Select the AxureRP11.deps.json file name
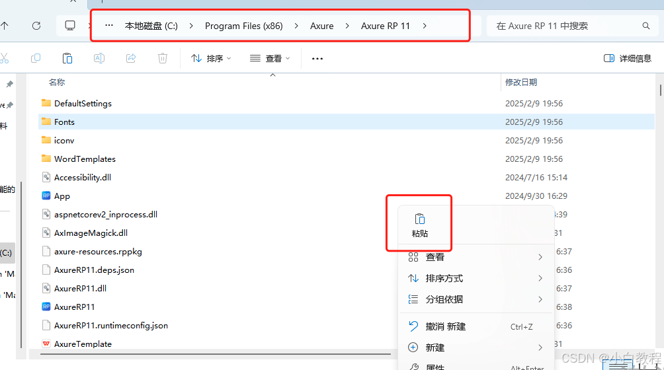This screenshot has height=370, width=664. (x=94, y=270)
